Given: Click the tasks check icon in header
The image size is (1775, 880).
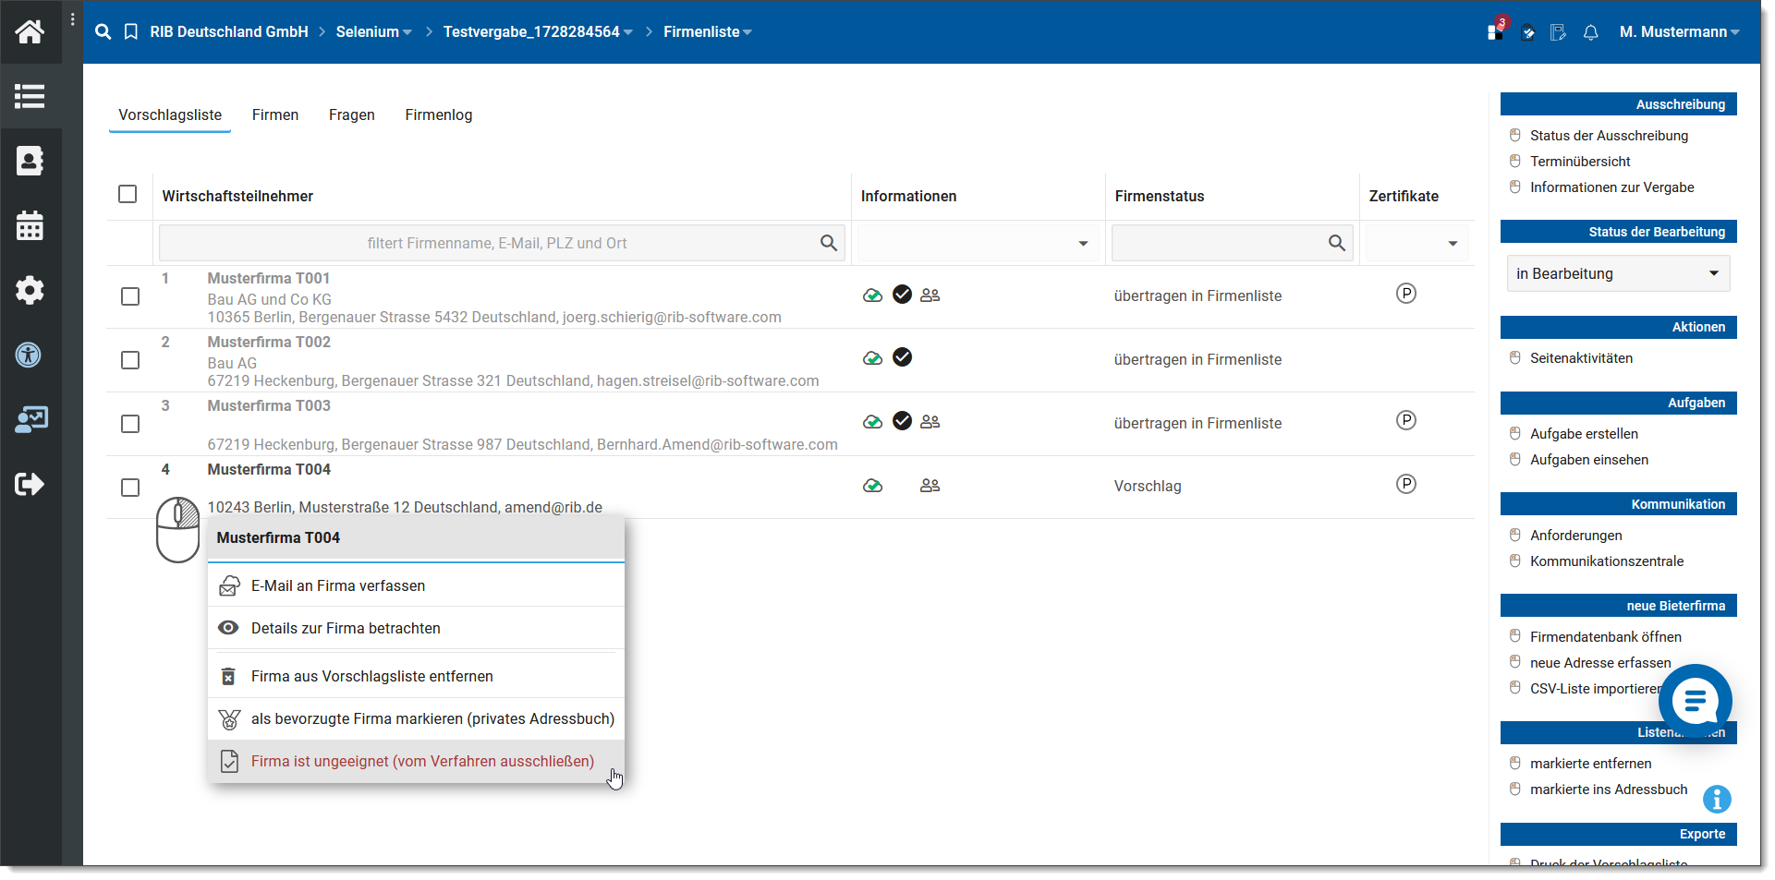Looking at the screenshot, I should click(x=1527, y=32).
